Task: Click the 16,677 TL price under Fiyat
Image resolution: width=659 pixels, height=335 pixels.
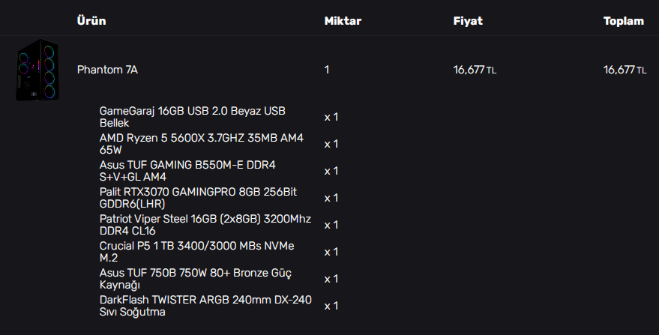Action: [475, 70]
